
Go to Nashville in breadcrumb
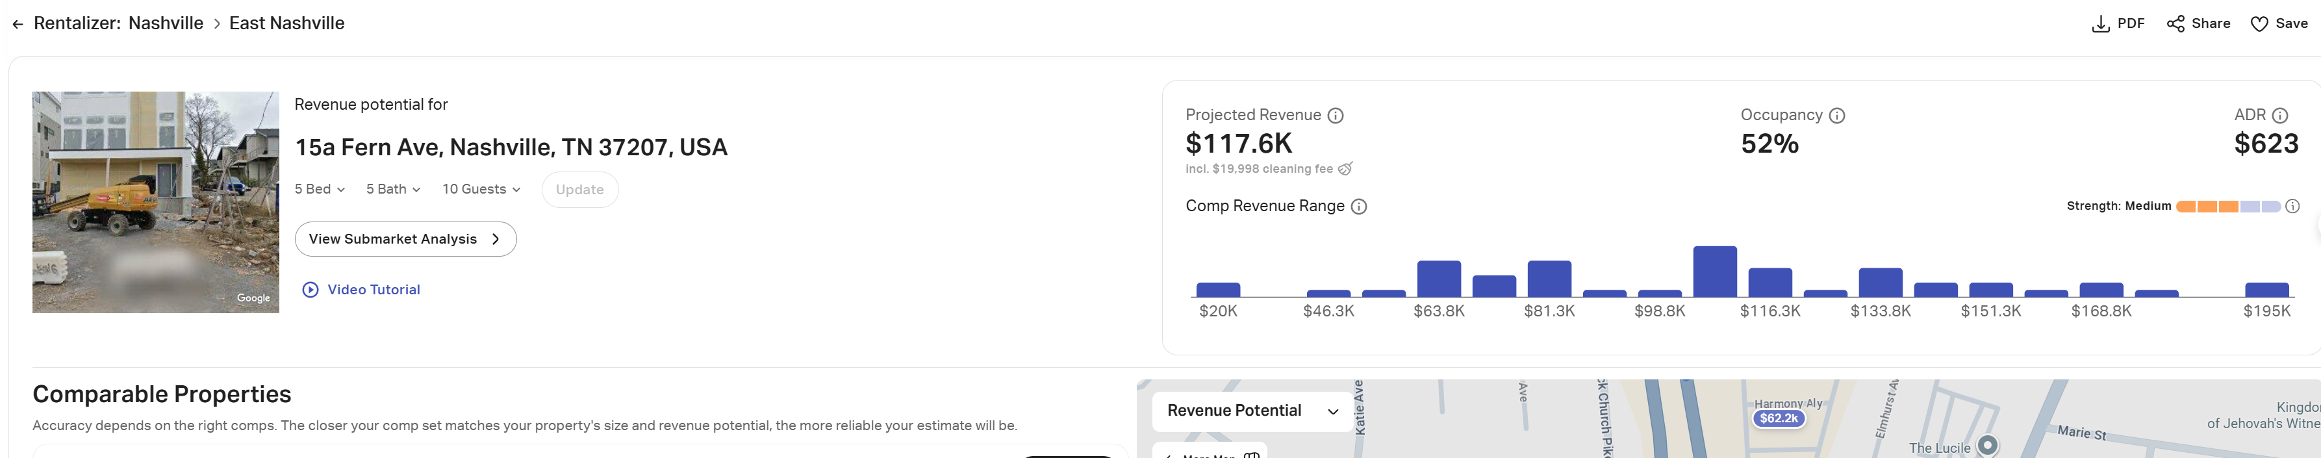pos(166,23)
